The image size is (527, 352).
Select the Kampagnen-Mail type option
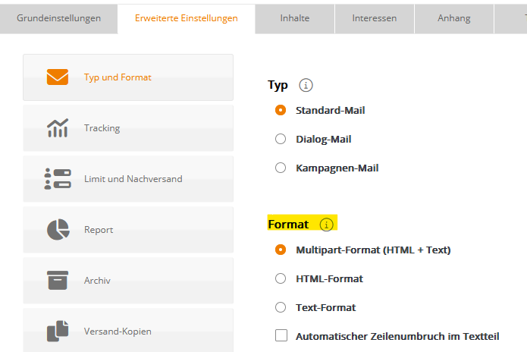click(x=281, y=168)
